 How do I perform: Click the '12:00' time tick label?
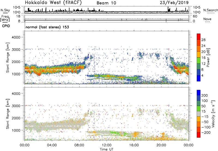coord(107,145)
